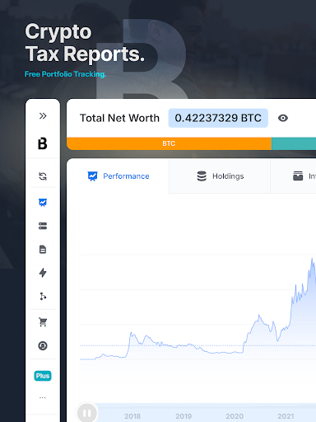Click the 0.42237329 BTC net worth value
Image resolution: width=316 pixels, height=422 pixels.
tap(218, 118)
